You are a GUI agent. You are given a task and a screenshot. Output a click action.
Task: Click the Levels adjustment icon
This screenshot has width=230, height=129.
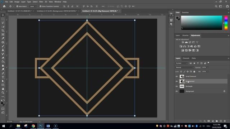(186, 42)
